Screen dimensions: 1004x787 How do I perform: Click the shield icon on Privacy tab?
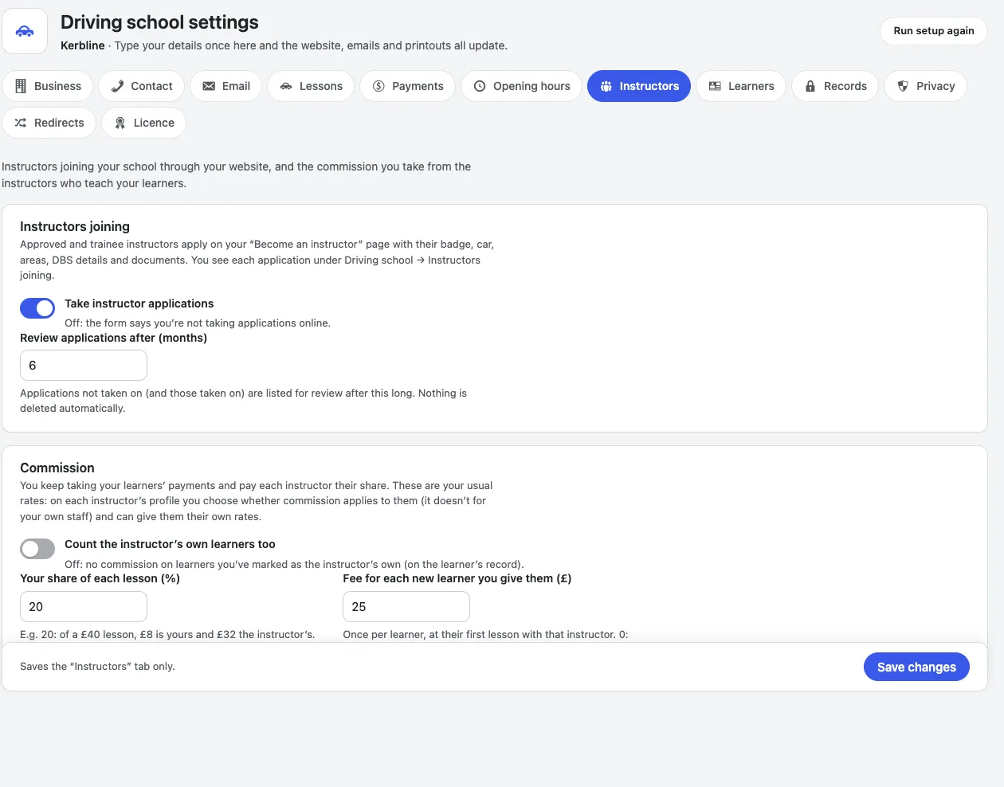point(903,86)
